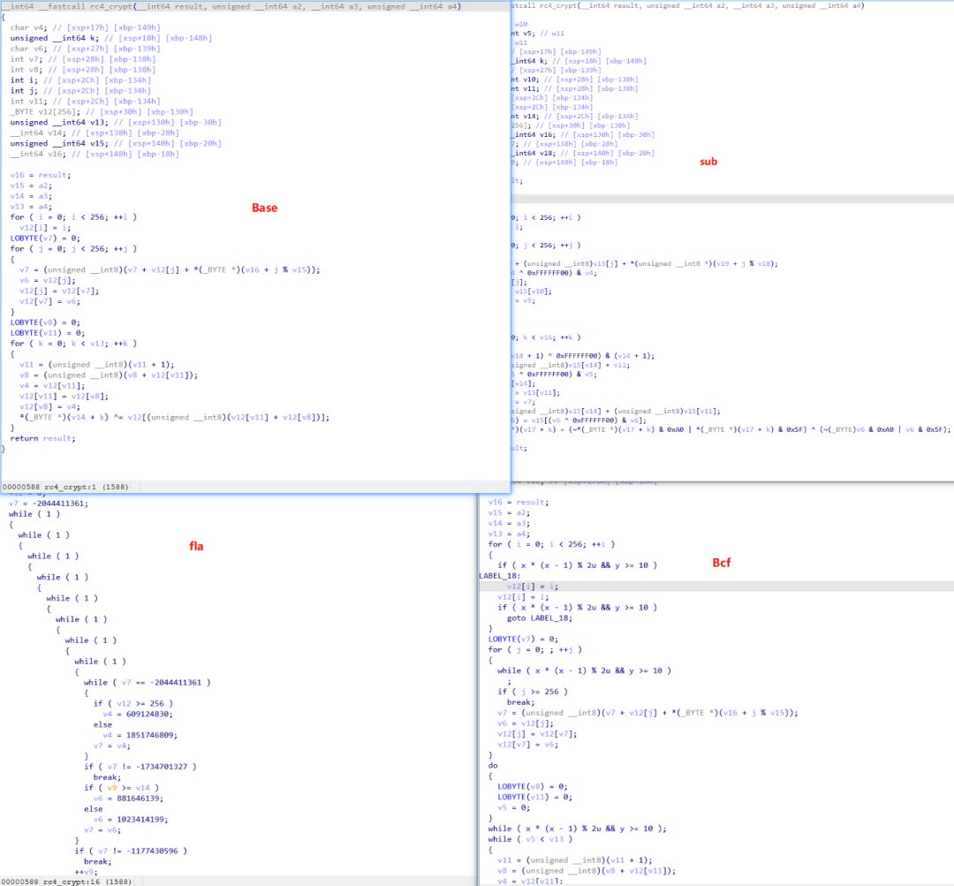The image size is (954, 886).
Task: Click 'LOBYTE(v11) = 0;' inside the Bcf do-block
Action: pos(534,797)
